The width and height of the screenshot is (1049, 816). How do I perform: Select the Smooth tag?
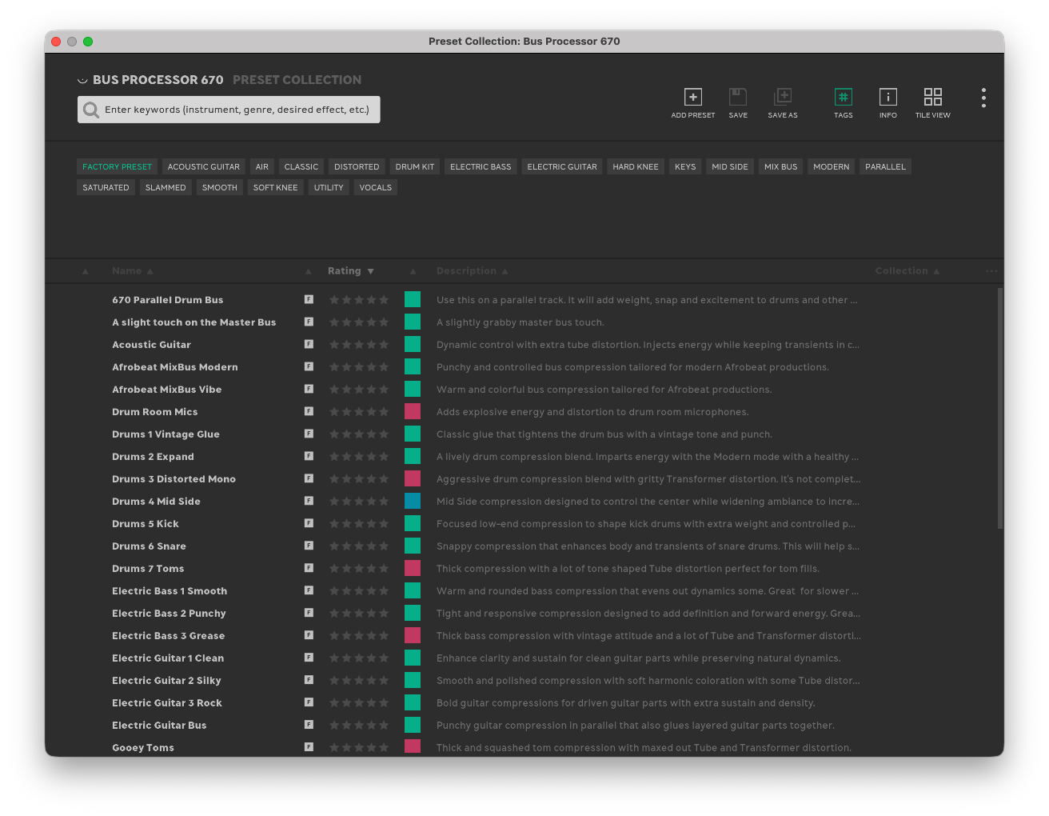tap(219, 187)
